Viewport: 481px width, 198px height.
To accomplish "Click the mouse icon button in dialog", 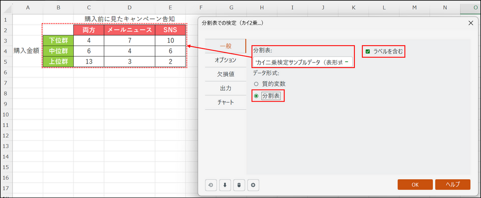I will tap(239, 185).
